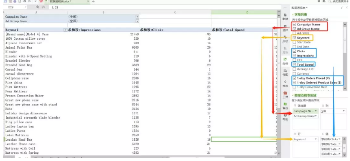The height and width of the screenshot is (161, 350).
Task: Check the CTR field checkbox
Action: 294,60
